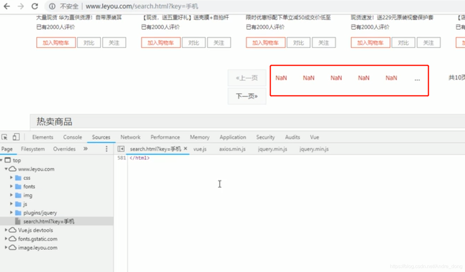
Task: Click the fifth NaN page link
Action: 391,78
